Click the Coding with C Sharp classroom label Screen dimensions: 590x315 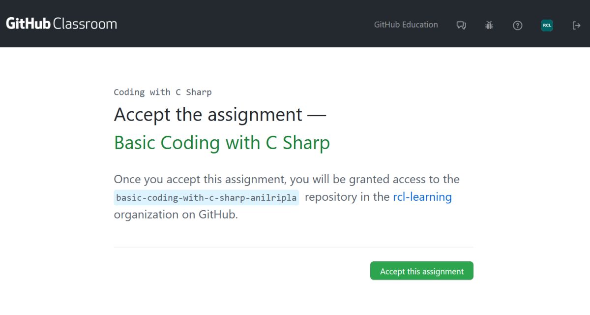click(162, 92)
